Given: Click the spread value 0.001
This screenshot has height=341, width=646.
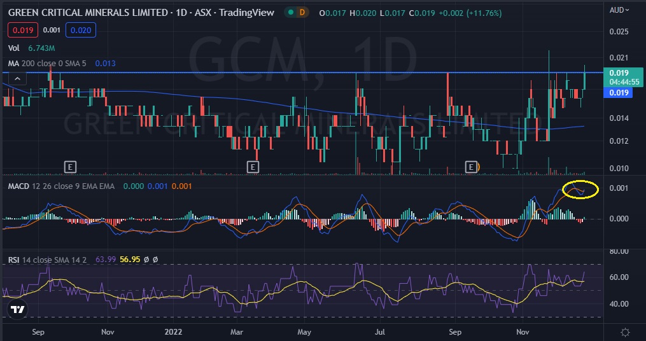Looking at the screenshot, I should 52,30.
